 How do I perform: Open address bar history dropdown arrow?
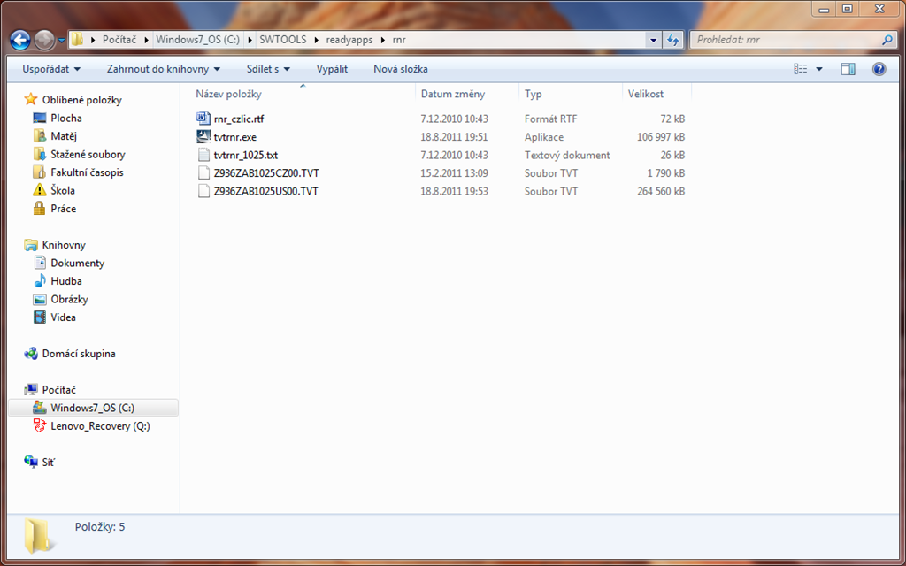pyautogui.click(x=653, y=40)
